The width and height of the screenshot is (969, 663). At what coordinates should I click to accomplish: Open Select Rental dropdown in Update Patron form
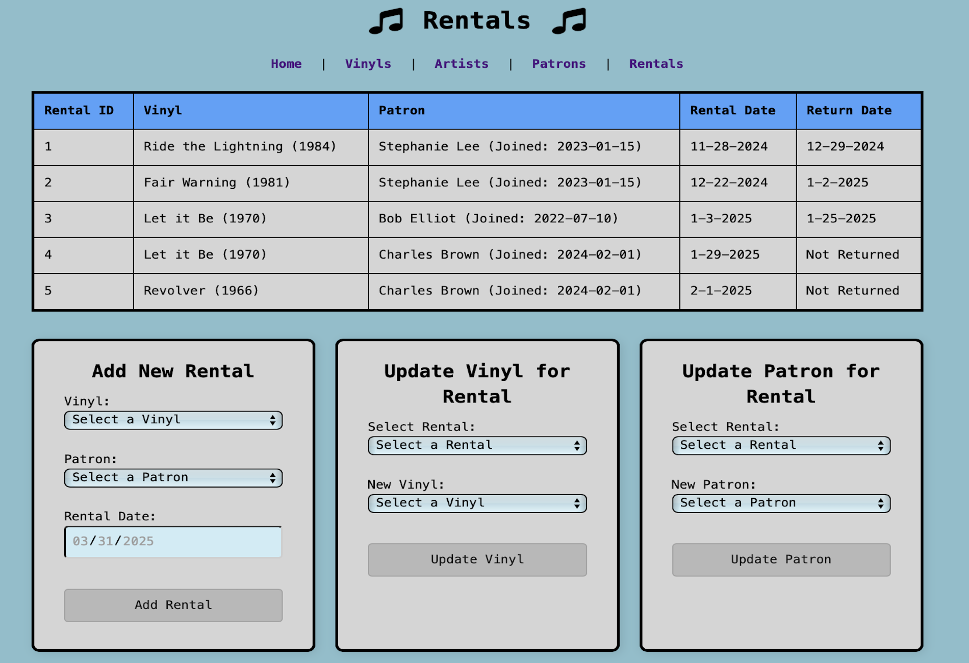pyautogui.click(x=781, y=445)
